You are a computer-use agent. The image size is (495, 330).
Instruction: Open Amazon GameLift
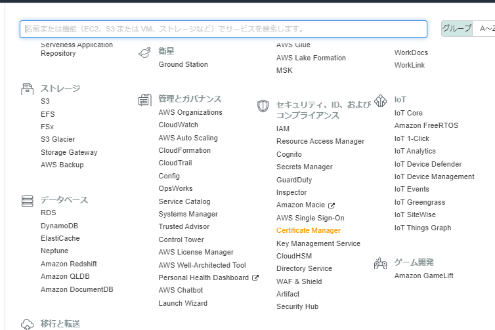click(x=423, y=276)
